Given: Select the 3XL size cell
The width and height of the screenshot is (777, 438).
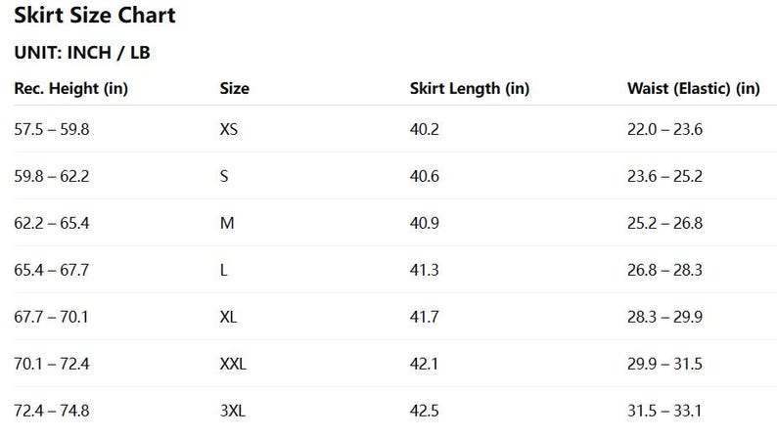Looking at the screenshot, I should click(x=232, y=411).
